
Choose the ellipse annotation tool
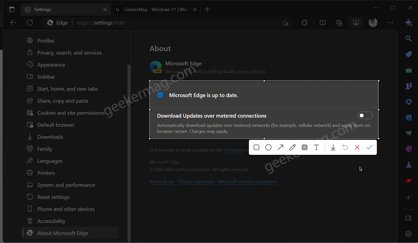click(x=268, y=147)
